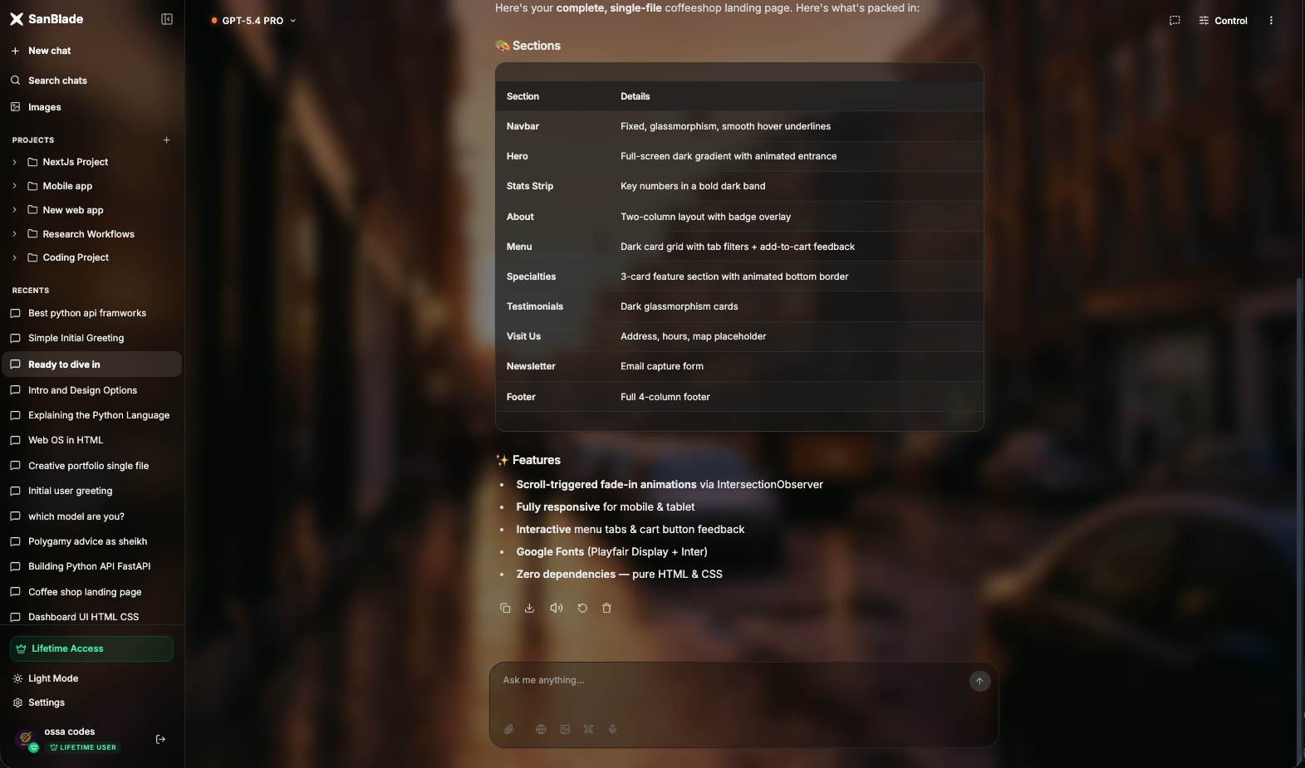Copy the response with copy icon
This screenshot has height=768, width=1305.
coord(505,608)
